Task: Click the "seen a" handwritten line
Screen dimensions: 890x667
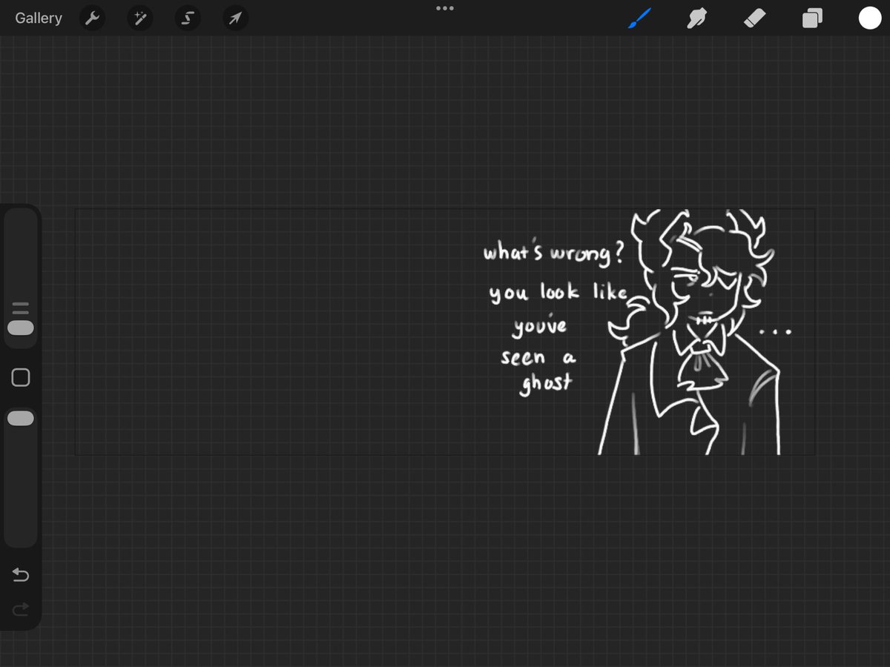Action: click(538, 357)
